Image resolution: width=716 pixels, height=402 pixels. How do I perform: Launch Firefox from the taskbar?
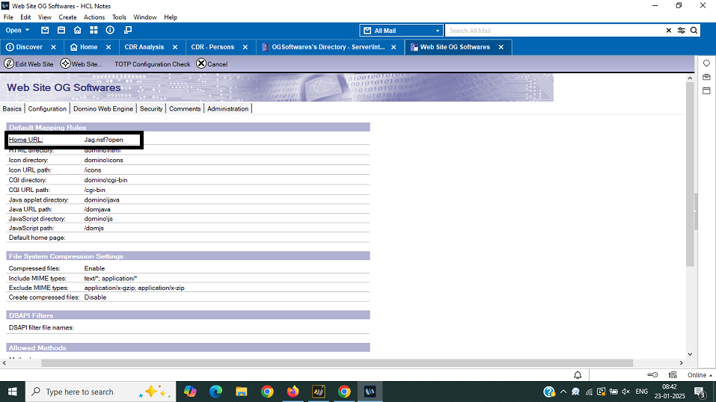tap(293, 392)
